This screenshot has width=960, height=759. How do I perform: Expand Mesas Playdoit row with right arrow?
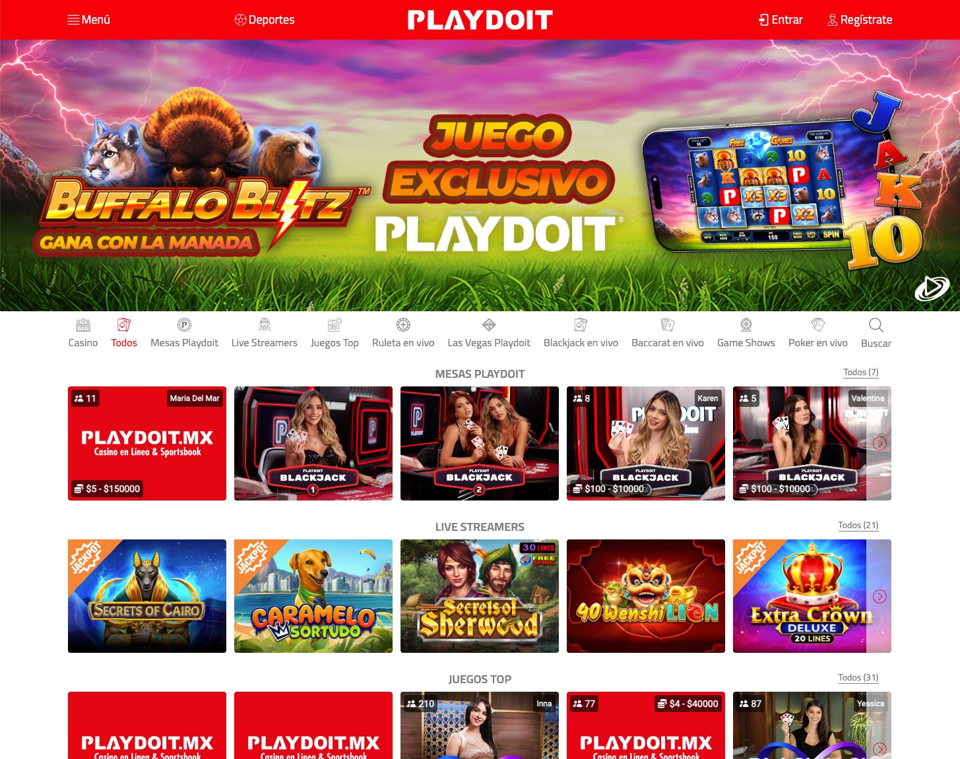(x=880, y=443)
